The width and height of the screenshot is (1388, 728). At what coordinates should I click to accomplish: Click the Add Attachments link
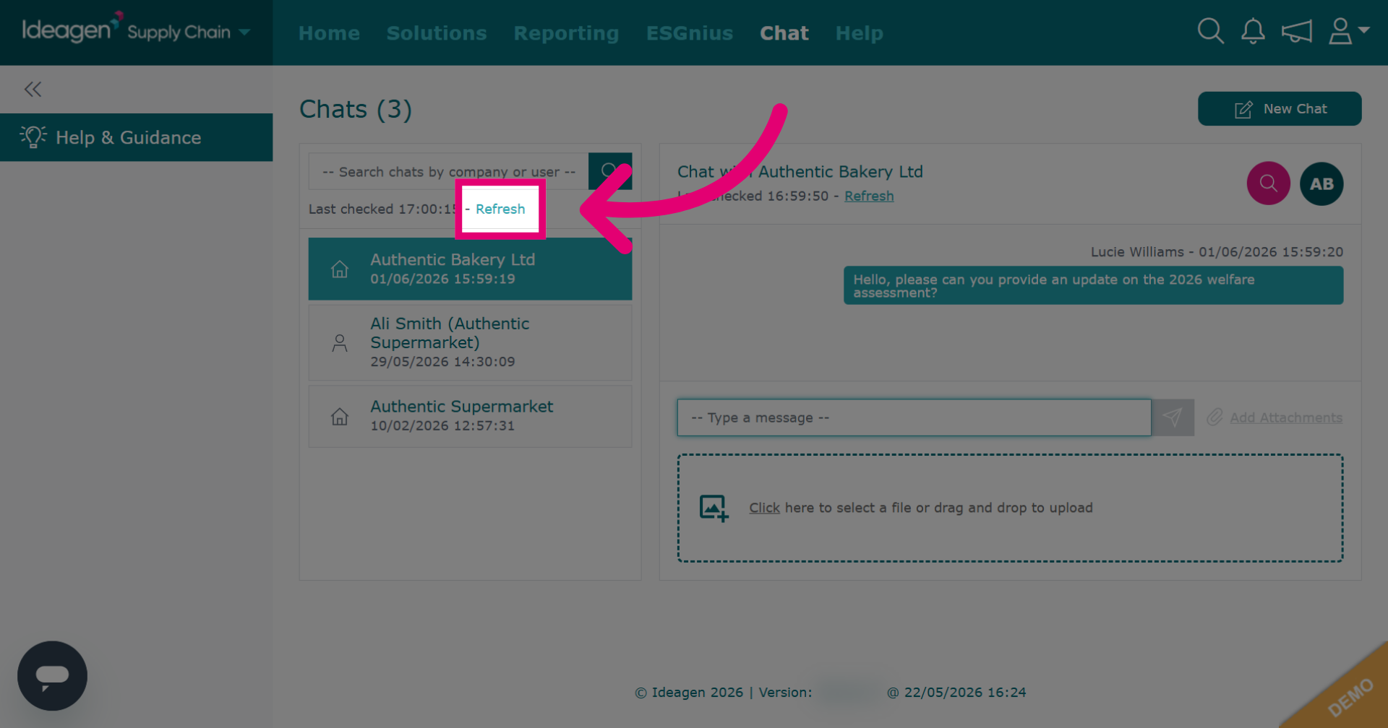(x=1286, y=417)
